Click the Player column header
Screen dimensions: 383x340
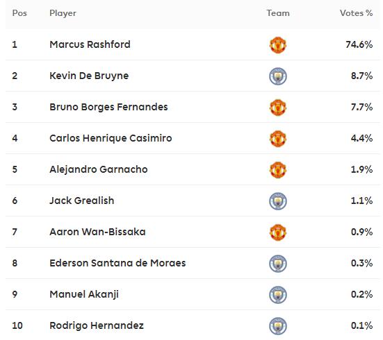click(63, 13)
